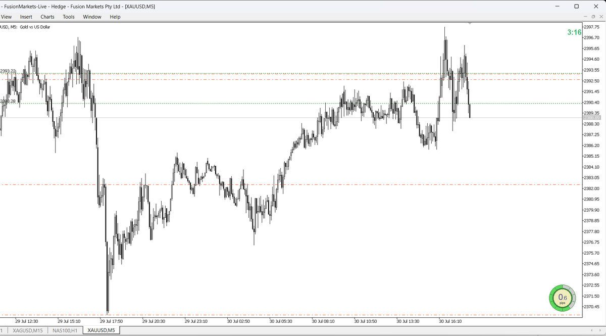The image size is (606, 336).
Task: Click the 30 Jul 16:10 time label
Action: (x=450, y=321)
